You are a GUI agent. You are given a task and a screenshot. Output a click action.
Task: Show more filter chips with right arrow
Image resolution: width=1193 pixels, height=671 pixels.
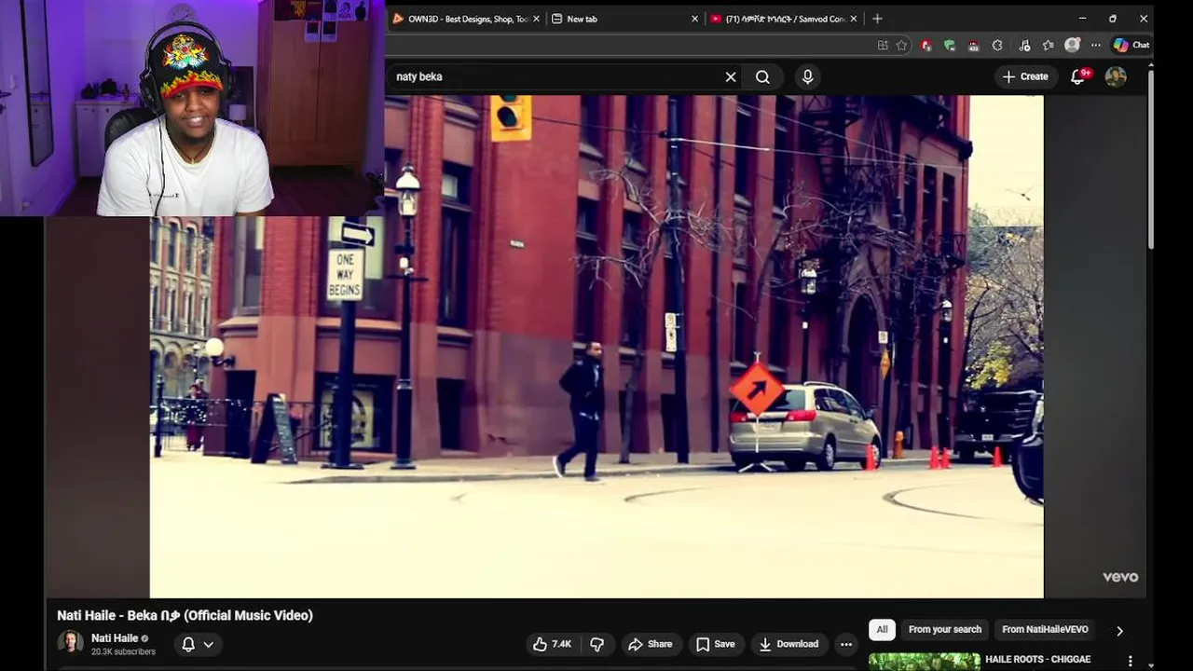tap(1119, 631)
